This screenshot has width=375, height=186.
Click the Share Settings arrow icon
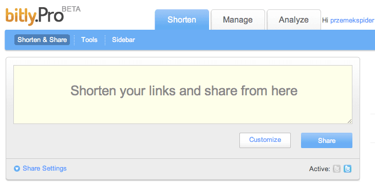click(x=17, y=169)
